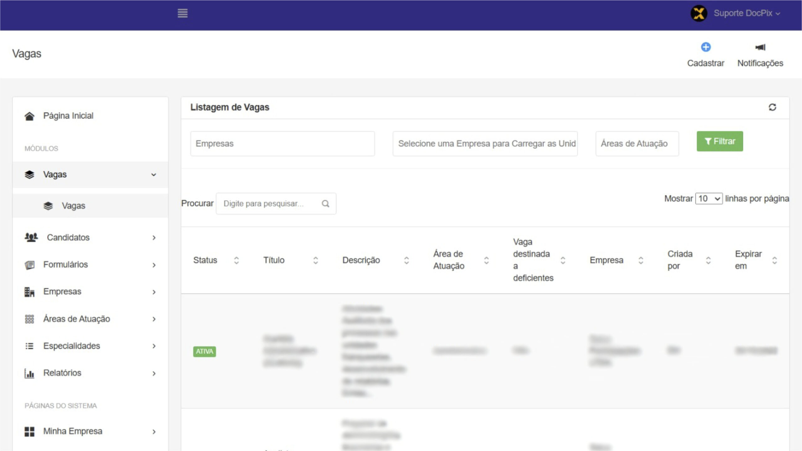Toggle sort on Expirar em column
The width and height of the screenshot is (802, 451).
774,260
